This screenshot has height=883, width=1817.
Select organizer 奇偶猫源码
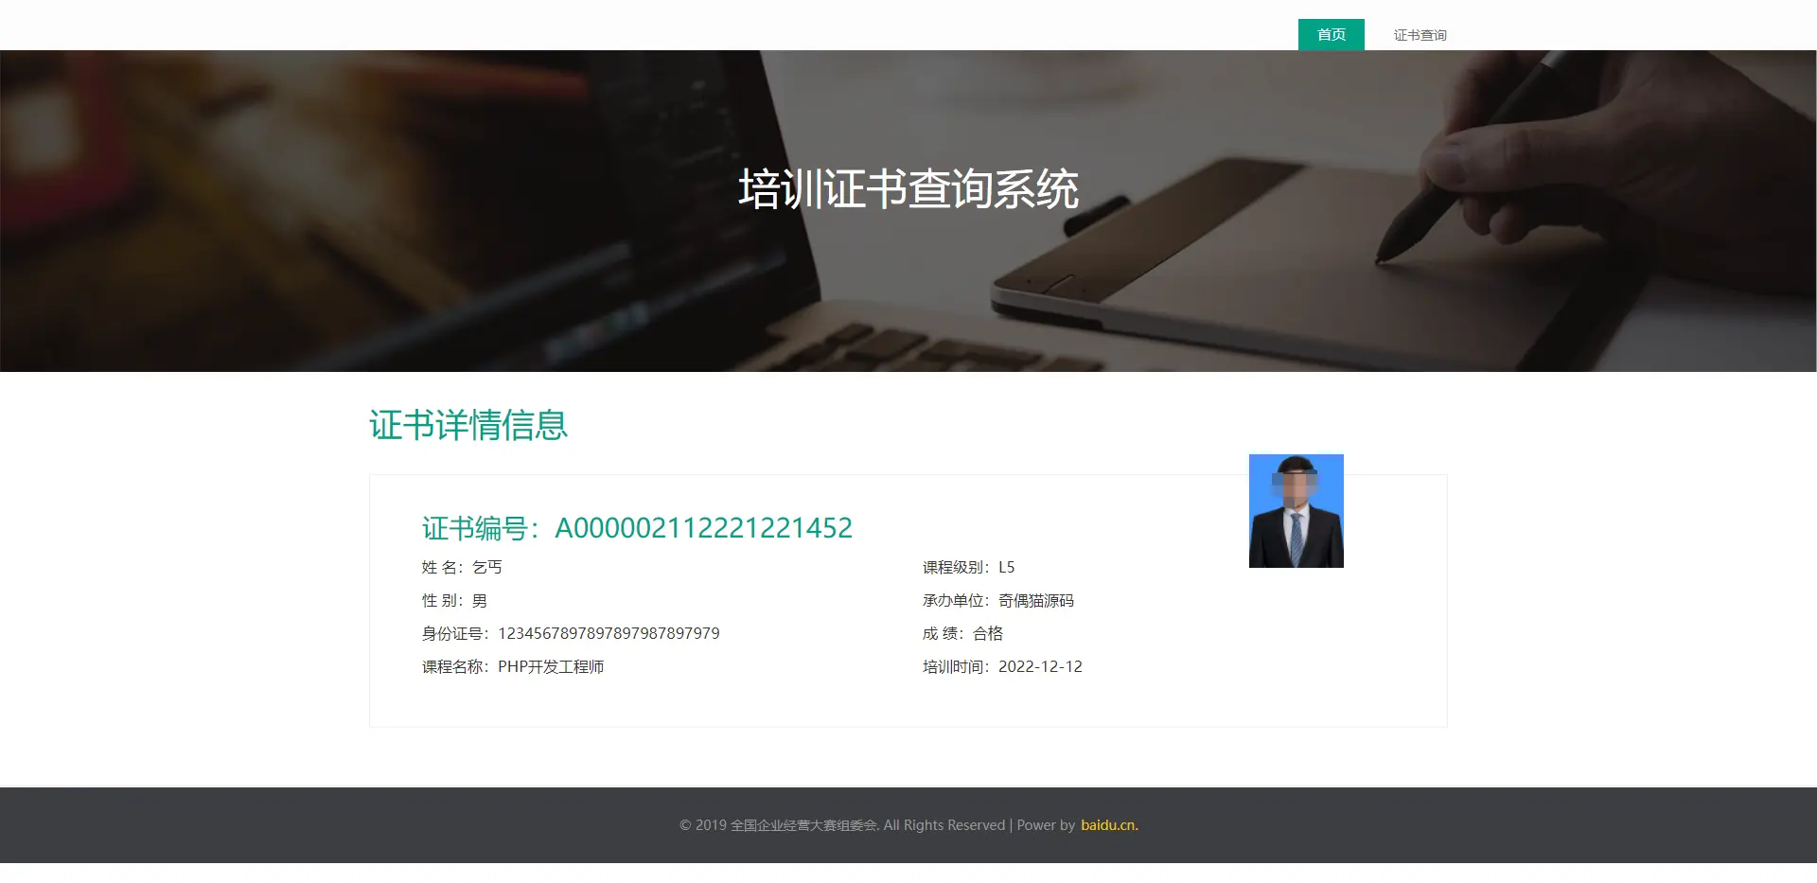(1036, 600)
